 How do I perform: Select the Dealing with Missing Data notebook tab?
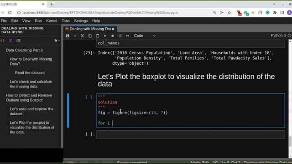90,29
